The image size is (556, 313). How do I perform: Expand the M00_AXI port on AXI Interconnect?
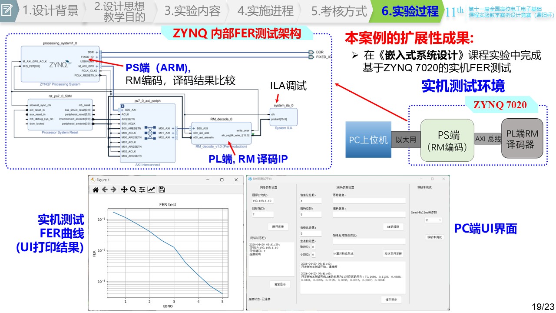pyautogui.click(x=173, y=129)
